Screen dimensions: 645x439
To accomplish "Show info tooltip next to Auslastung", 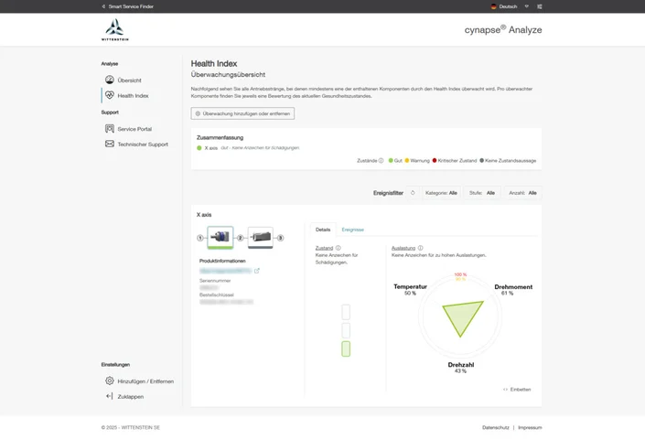I will pyautogui.click(x=421, y=248).
